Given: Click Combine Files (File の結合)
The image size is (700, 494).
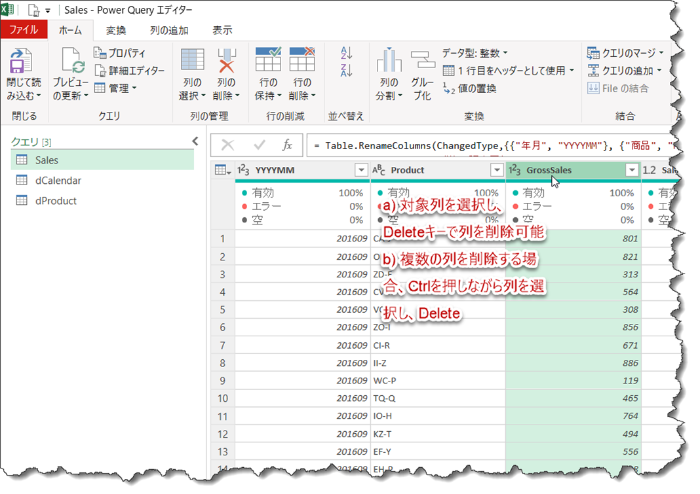Looking at the screenshot, I should click(x=618, y=88).
